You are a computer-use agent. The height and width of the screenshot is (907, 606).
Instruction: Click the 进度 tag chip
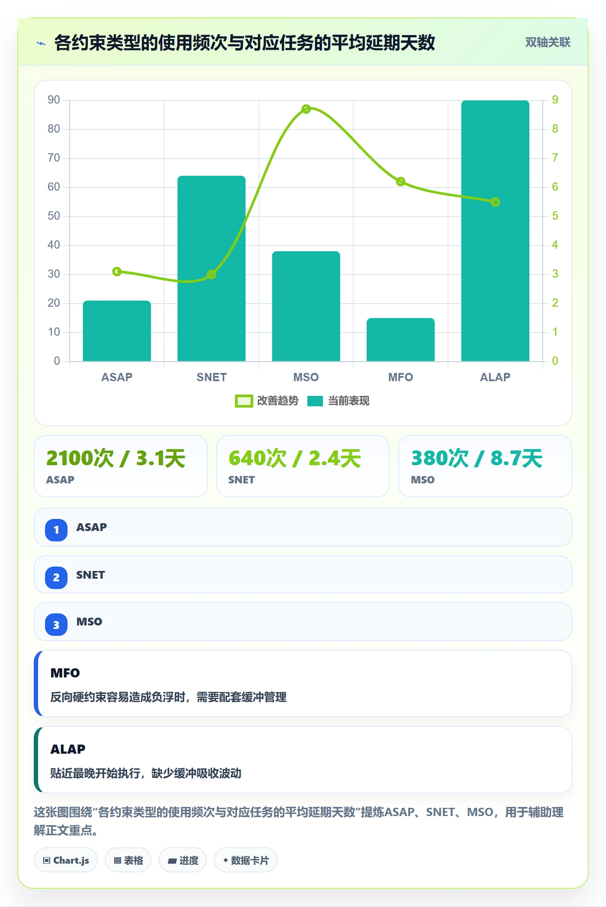click(x=183, y=860)
